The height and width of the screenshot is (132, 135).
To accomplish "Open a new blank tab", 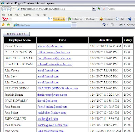I will (x=74, y=25).
